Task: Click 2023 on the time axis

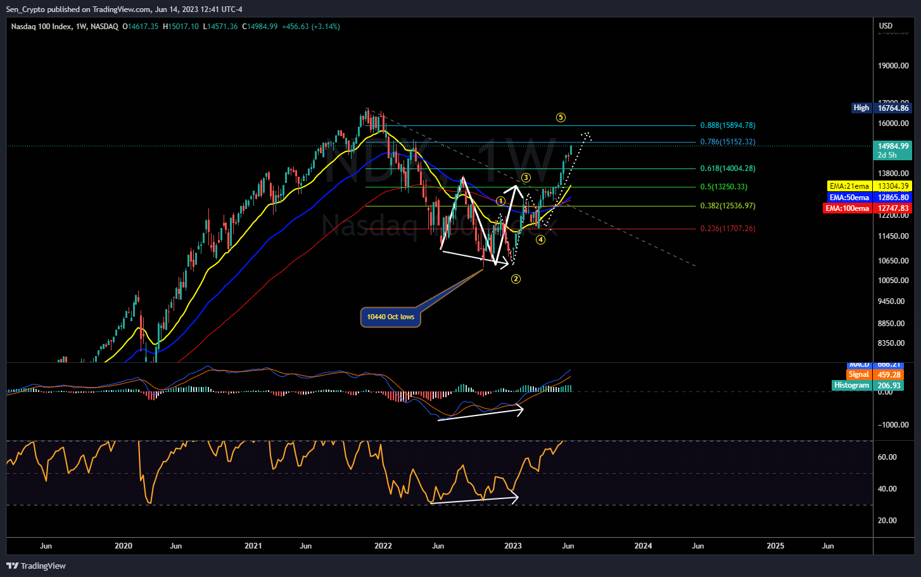Action: pos(513,546)
